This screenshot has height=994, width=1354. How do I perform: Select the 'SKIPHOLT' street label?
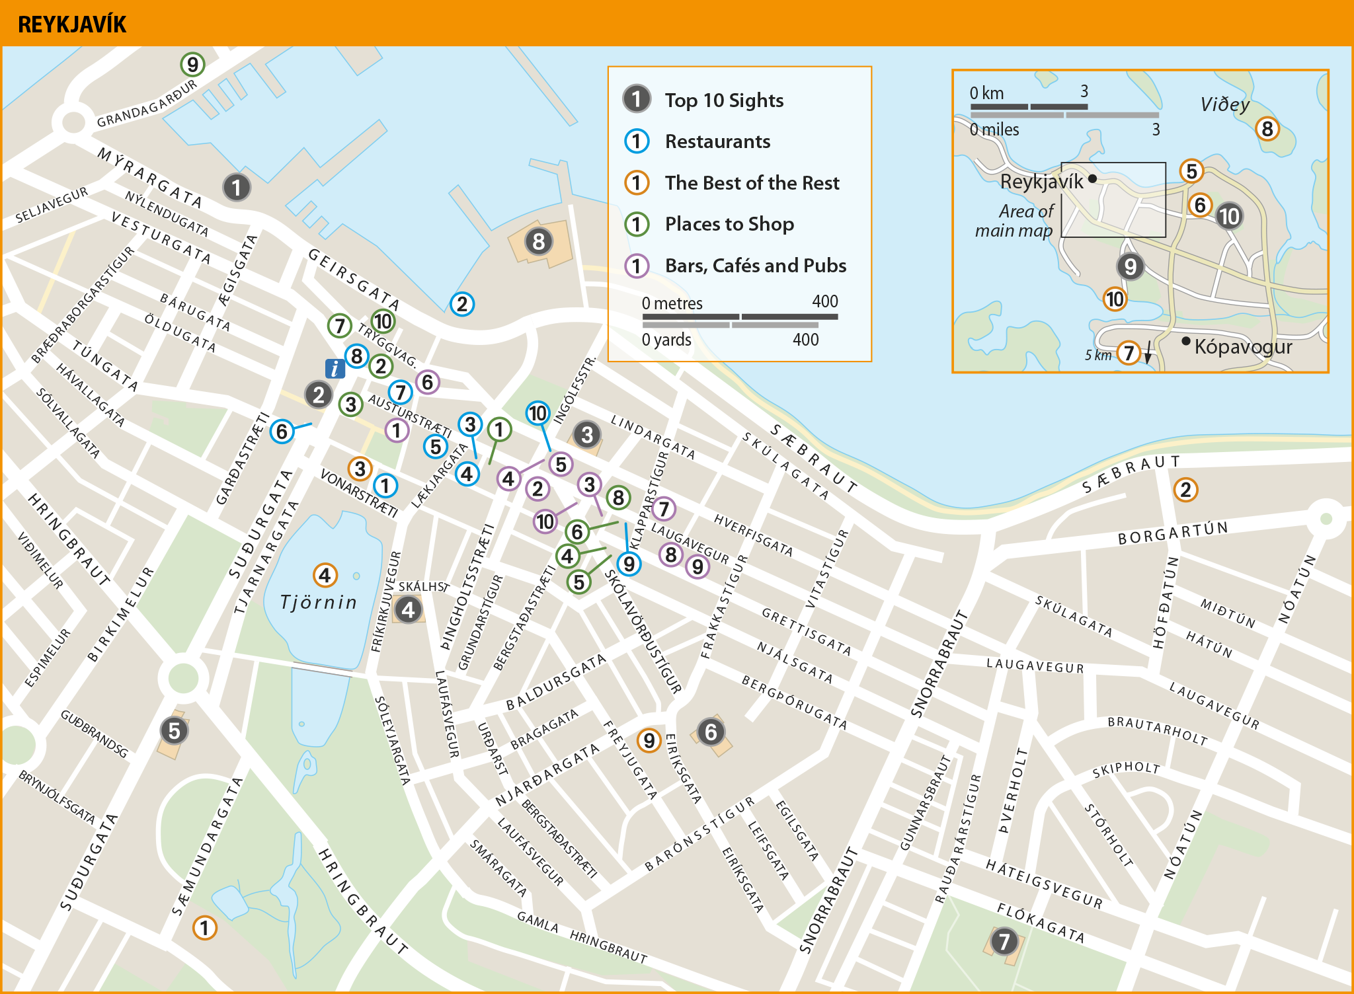tap(1126, 769)
